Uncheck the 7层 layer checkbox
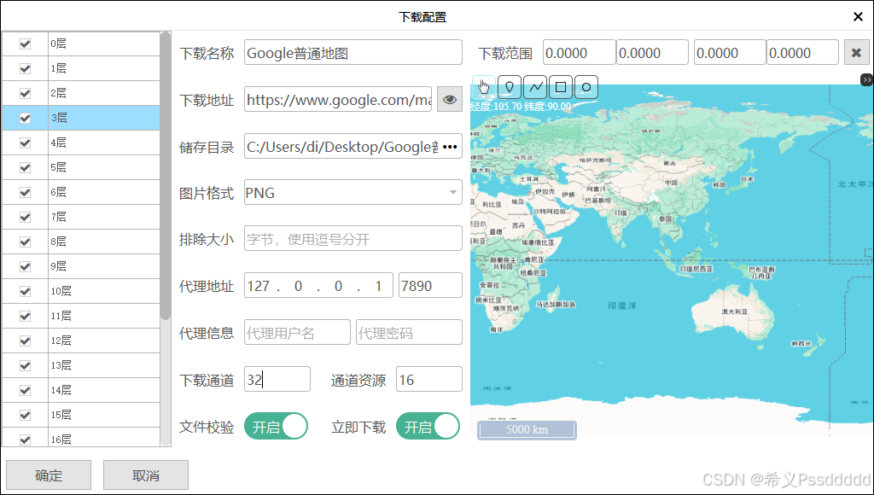The width and height of the screenshot is (874, 495). click(x=25, y=217)
